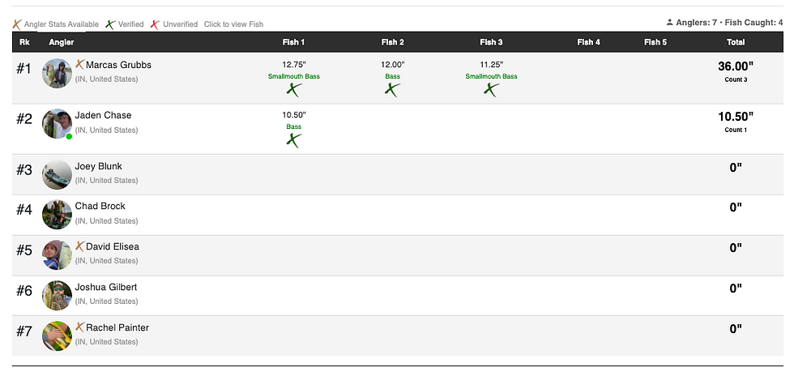Open Jaden Chase angler name link
The height and width of the screenshot is (372, 794).
[x=103, y=115]
